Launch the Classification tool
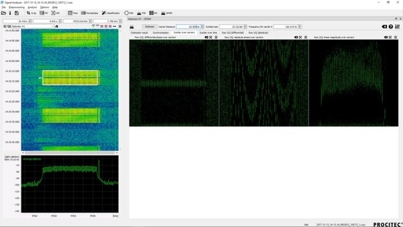 (x=111, y=13)
